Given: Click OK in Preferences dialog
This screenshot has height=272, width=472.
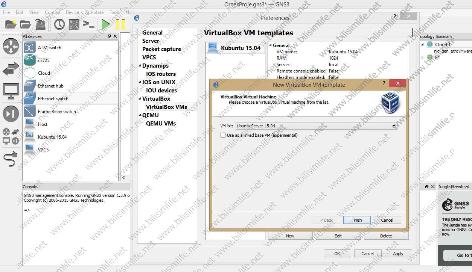Looking at the screenshot, I should click(x=337, y=254).
